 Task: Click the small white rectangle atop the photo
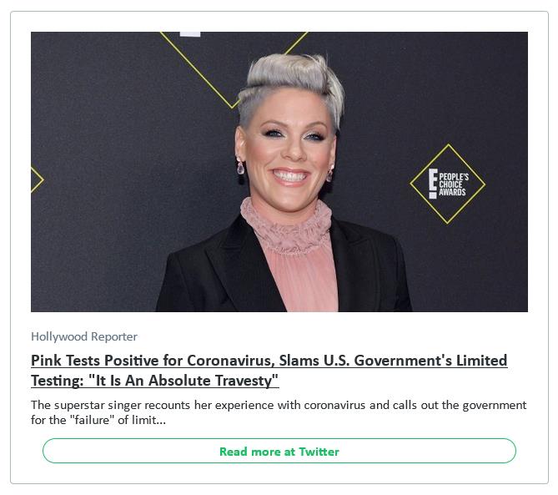190,34
